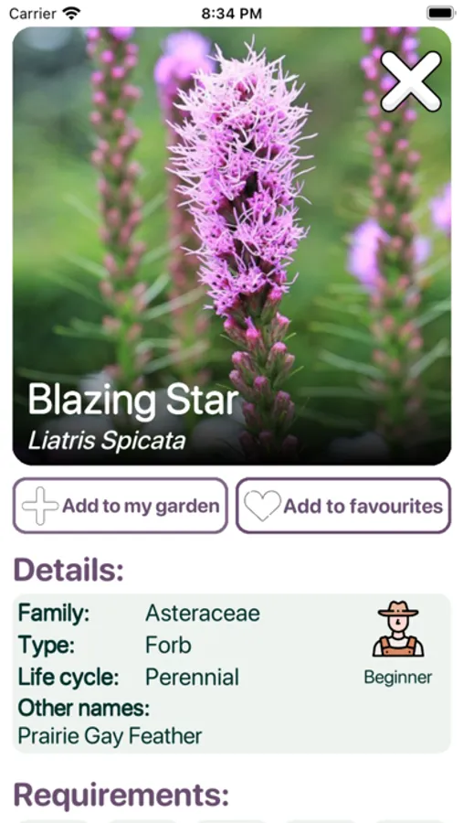The image size is (463, 823).
Task: Tap the Wi-Fi status icon
Action: tap(71, 13)
